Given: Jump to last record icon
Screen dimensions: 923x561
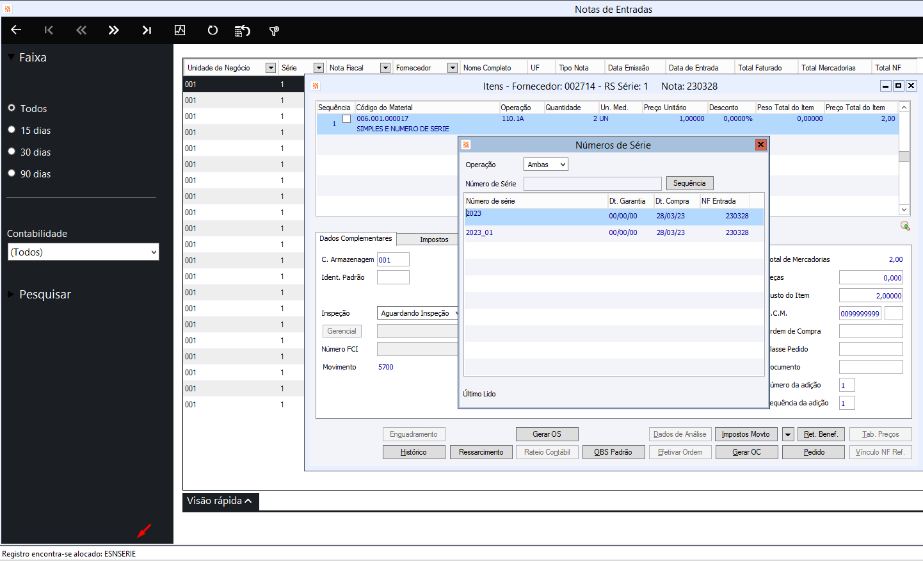Looking at the screenshot, I should pos(147,30).
